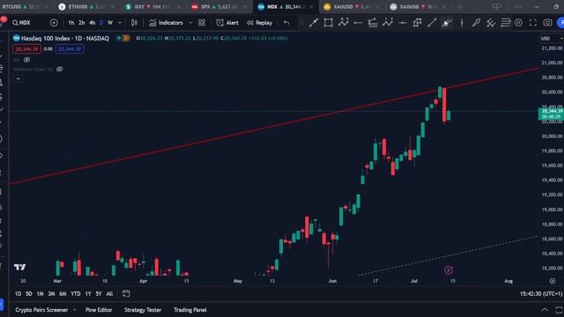564x317 pixels.
Task: Toggle visibility of the Vol indicator
Action: click(x=27, y=60)
